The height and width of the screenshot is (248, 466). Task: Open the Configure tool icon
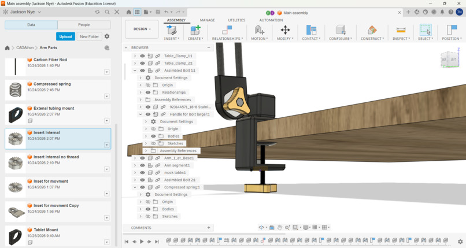(341, 30)
